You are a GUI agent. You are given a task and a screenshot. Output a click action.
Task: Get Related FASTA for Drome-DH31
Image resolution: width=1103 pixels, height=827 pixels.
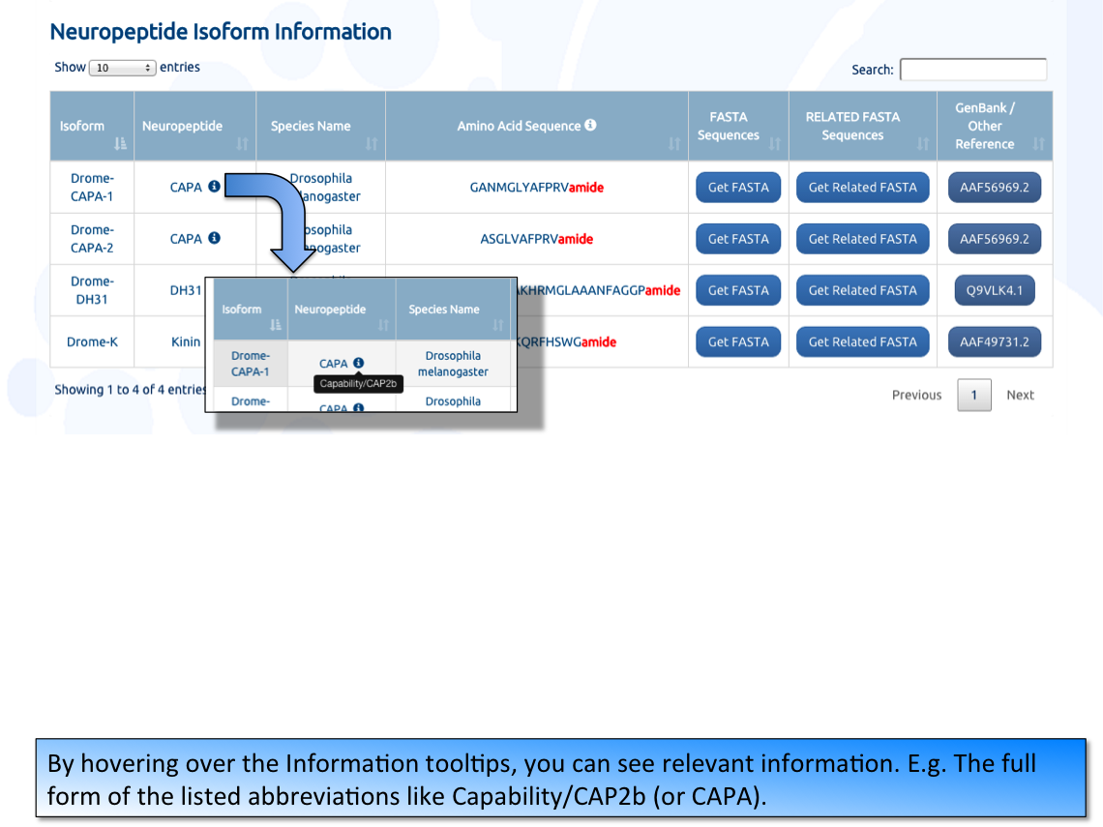point(862,290)
